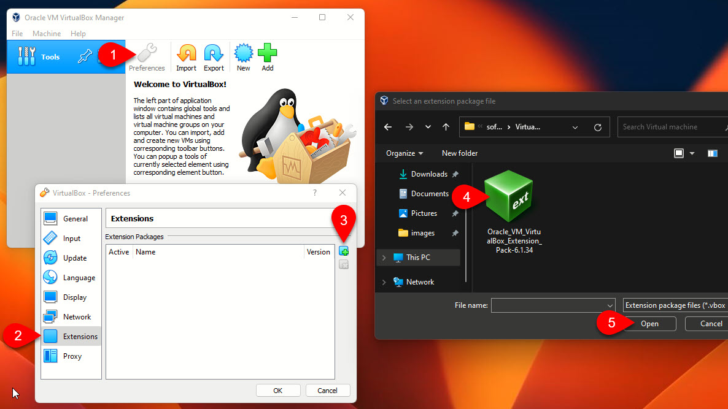This screenshot has height=409, width=728.
Task: Click Open to load the extension pack
Action: pos(649,323)
